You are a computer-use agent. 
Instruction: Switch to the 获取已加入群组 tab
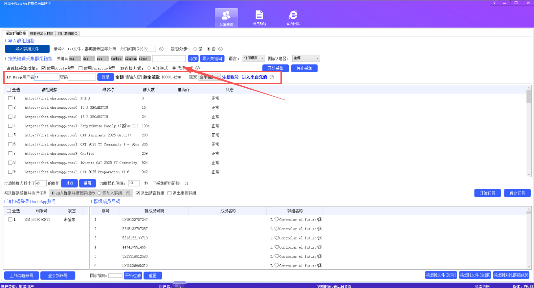[x=41, y=33]
